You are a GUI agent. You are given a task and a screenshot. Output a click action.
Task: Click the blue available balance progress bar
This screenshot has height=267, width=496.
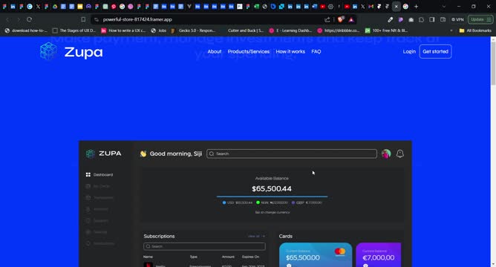[272, 197]
